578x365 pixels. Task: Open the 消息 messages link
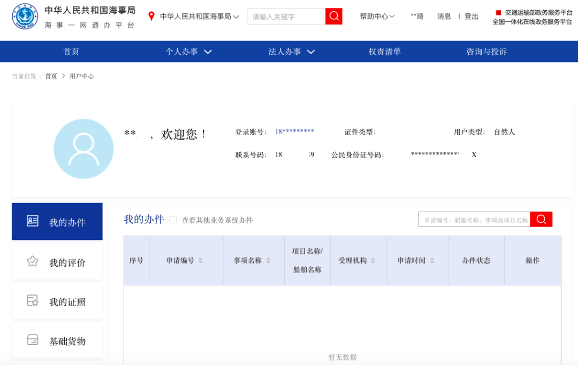[444, 17]
